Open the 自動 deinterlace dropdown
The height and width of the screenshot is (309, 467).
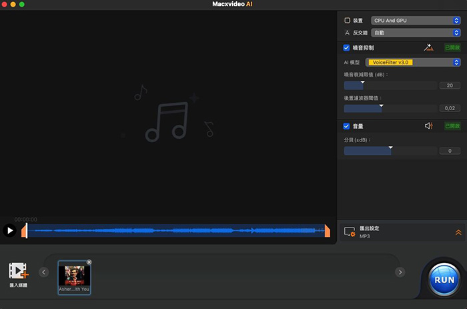(x=416, y=33)
